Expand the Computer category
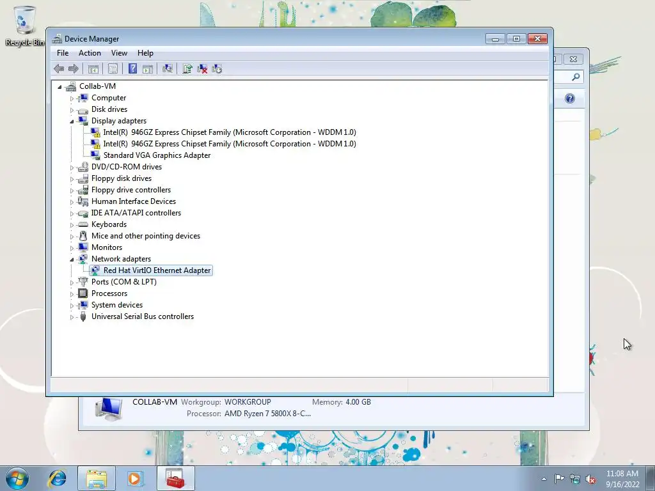Screen dimensions: 655x491 click(x=72, y=98)
